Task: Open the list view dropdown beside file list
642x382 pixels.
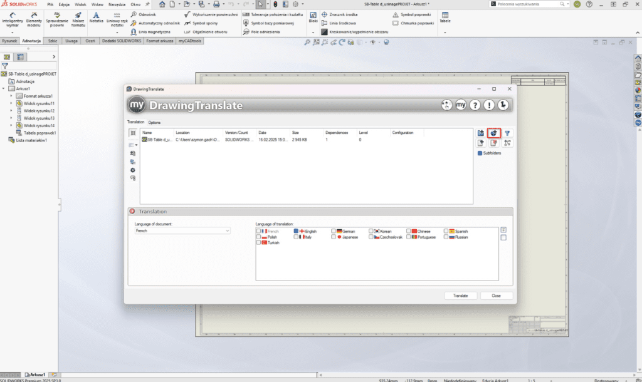Action: coord(136,145)
